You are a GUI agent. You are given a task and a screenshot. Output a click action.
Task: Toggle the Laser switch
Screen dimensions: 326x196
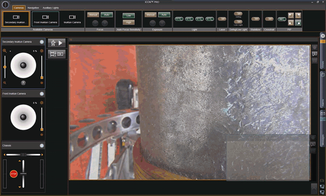222,19
